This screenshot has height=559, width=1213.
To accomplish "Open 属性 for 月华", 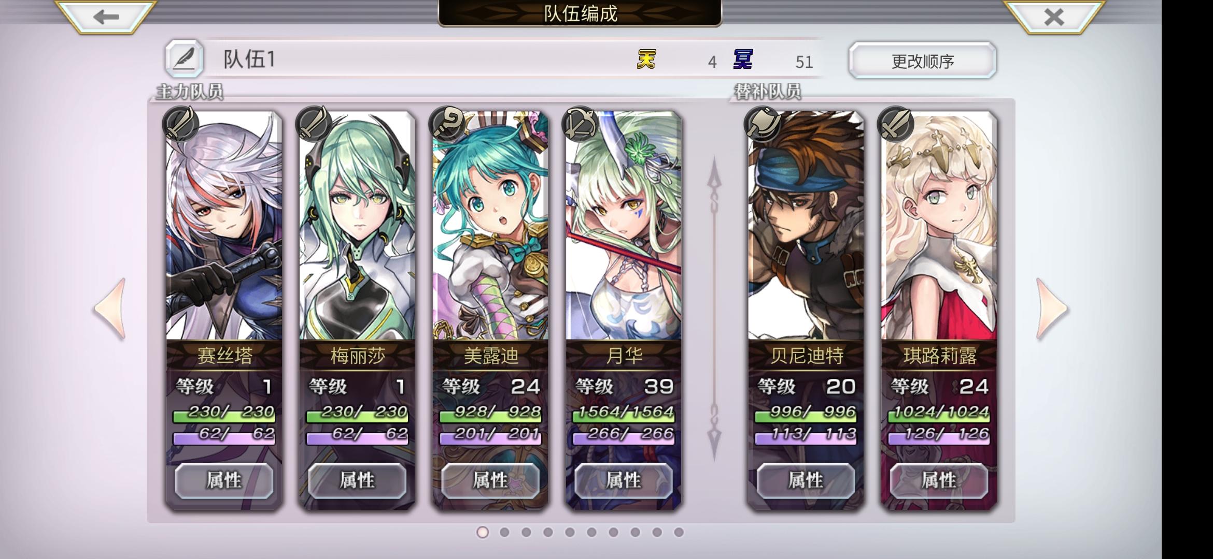I will click(x=624, y=480).
